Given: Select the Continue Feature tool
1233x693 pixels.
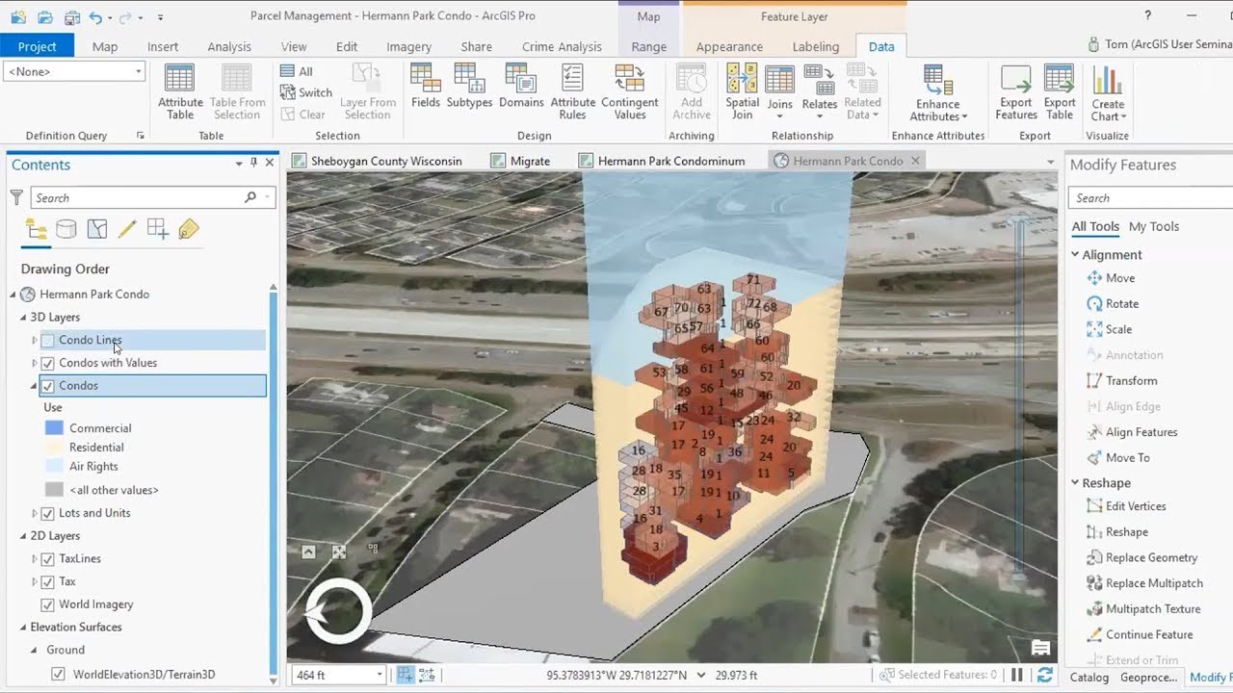Looking at the screenshot, I should coord(1140,634).
